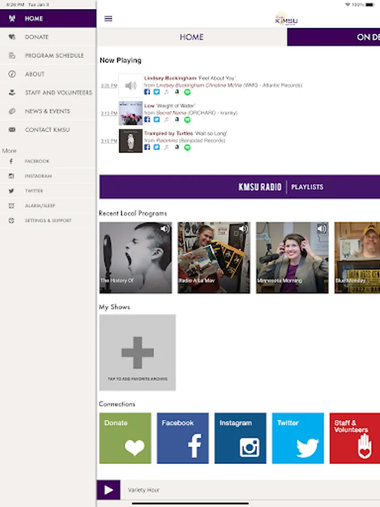
Task: Open Lindsey Buckingham song on Amazon
Action: click(177, 92)
